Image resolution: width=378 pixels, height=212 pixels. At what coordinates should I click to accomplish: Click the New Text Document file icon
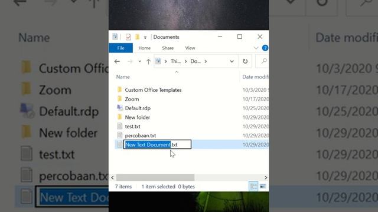click(119, 144)
